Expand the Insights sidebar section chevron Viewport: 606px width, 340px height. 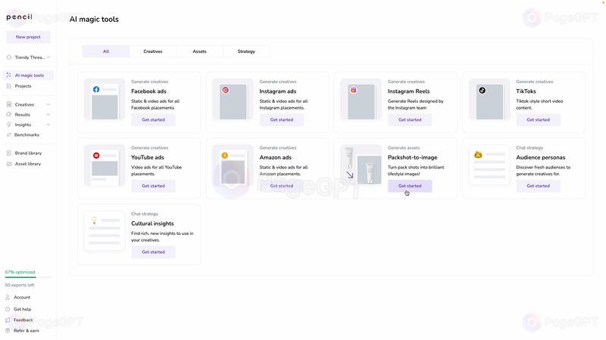(48, 125)
